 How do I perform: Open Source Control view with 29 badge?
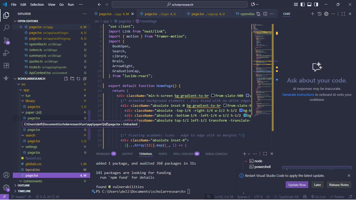point(6,41)
